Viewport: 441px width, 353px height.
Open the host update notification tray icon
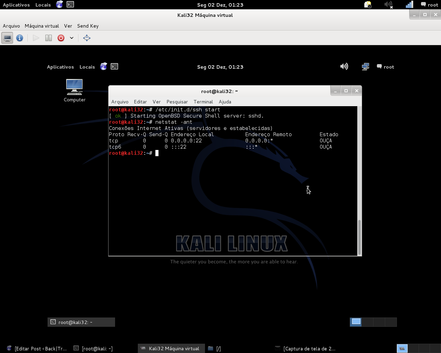368,4
